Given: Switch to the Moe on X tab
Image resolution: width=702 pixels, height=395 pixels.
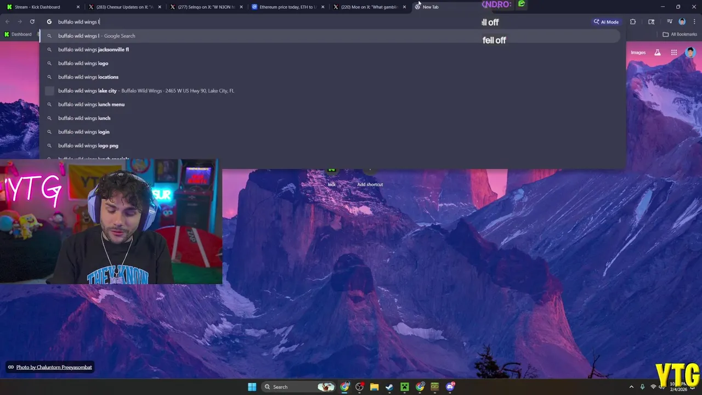Looking at the screenshot, I should [369, 7].
